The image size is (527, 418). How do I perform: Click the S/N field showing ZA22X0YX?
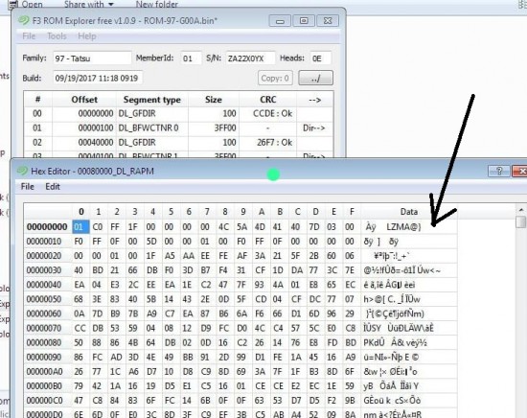250,58
